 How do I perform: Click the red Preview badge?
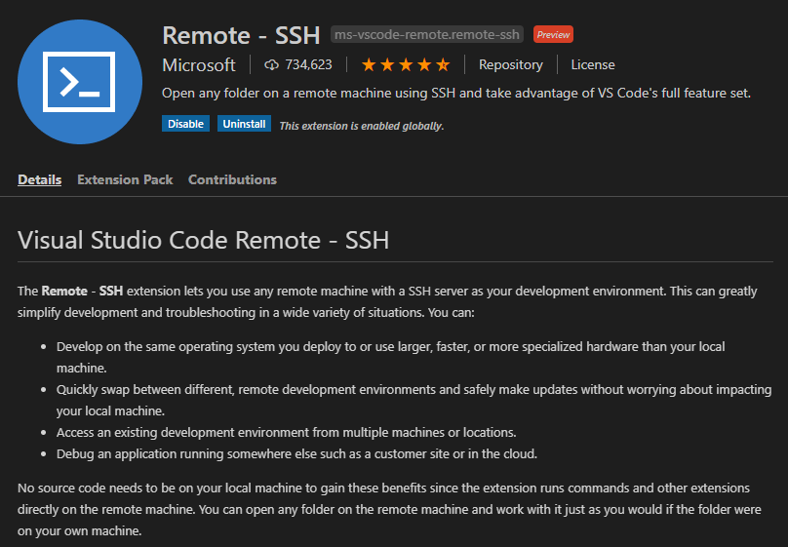(553, 34)
